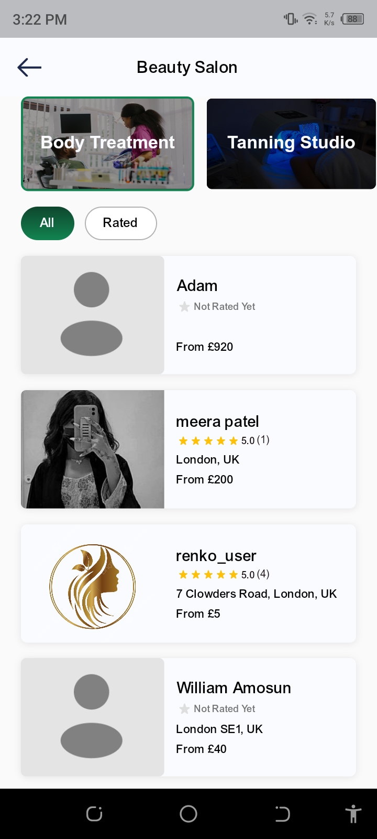Tap Adam's grey Not Rated star
The width and height of the screenshot is (377, 839).
coord(184,307)
